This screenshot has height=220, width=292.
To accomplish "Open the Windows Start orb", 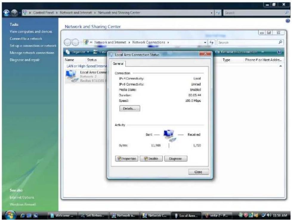I will click(10, 215).
